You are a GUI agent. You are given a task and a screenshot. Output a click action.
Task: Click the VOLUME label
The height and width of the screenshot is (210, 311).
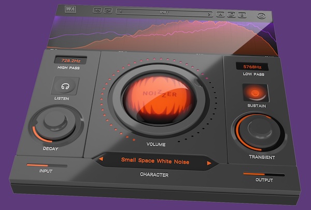pos(156,144)
